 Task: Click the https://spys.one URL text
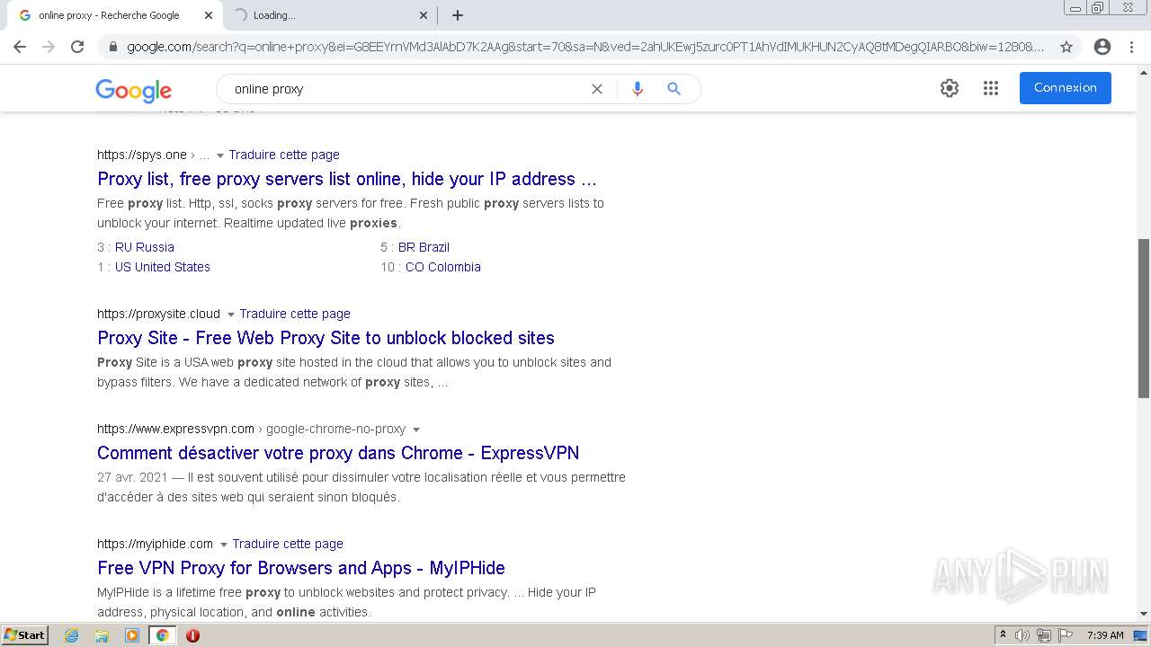click(142, 155)
